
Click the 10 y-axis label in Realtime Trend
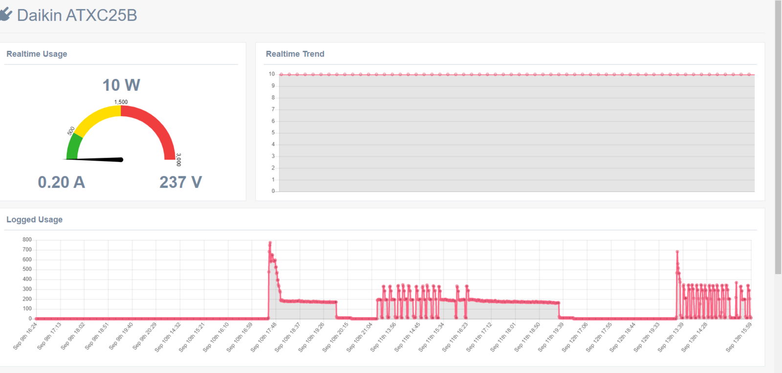(x=272, y=74)
